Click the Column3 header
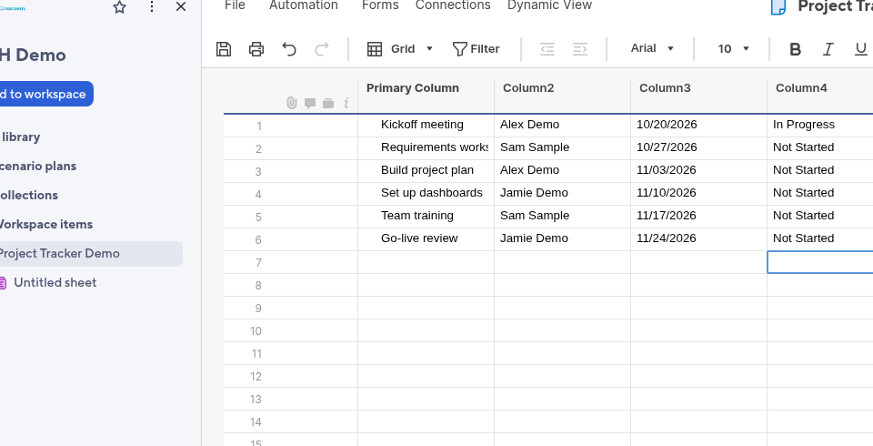Screen dimensions: 873x446 pos(698,96)
